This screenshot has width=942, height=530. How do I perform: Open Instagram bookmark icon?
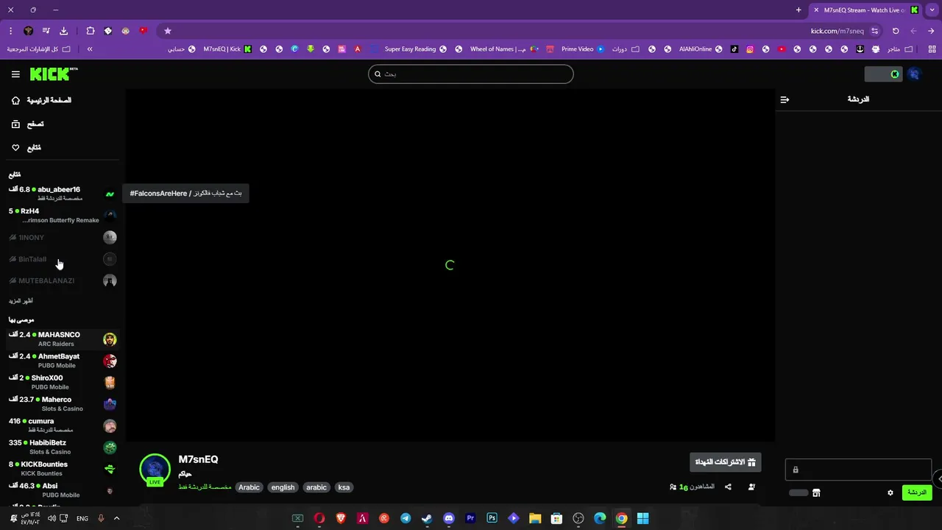(x=750, y=49)
